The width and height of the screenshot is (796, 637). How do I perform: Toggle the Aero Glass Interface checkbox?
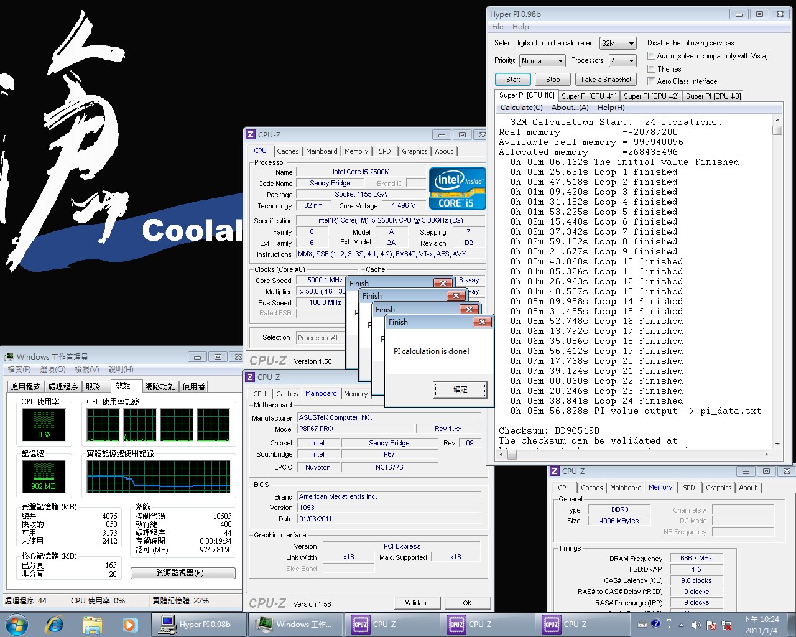pos(651,81)
